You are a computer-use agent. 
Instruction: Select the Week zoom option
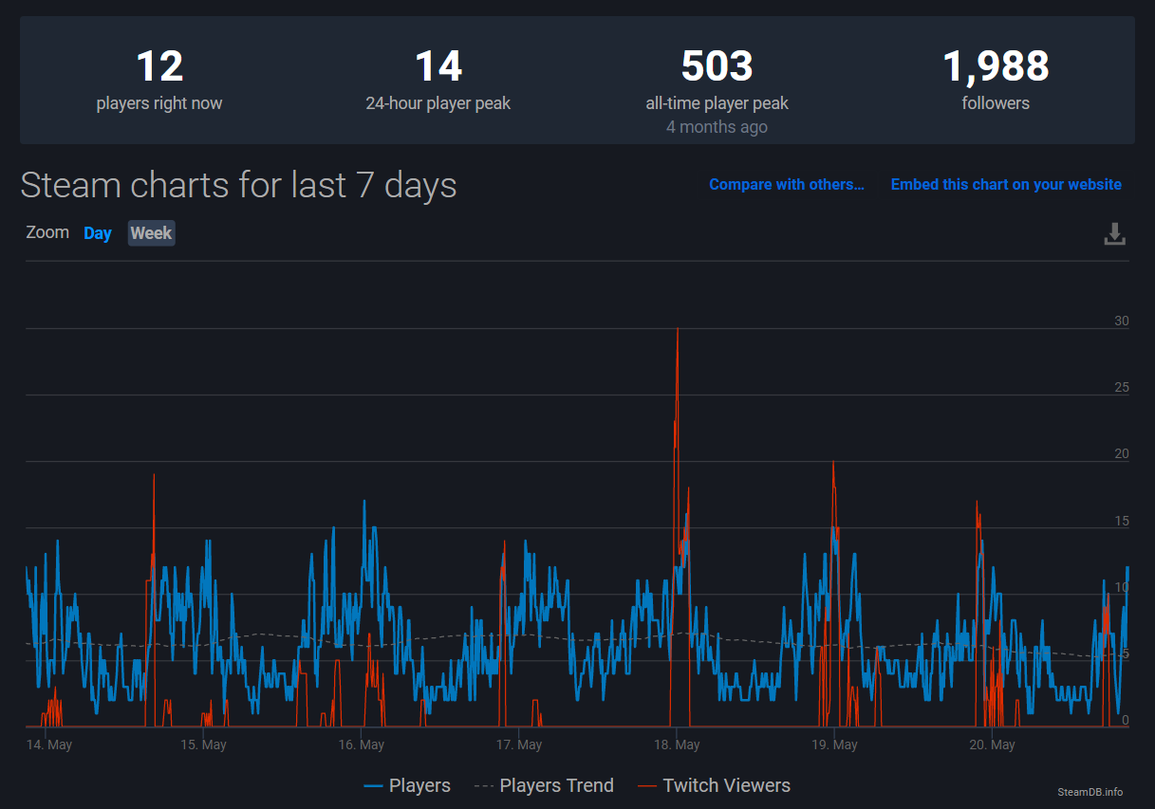(151, 233)
